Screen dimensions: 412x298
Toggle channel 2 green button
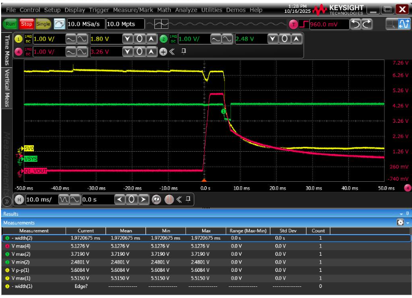pos(163,39)
